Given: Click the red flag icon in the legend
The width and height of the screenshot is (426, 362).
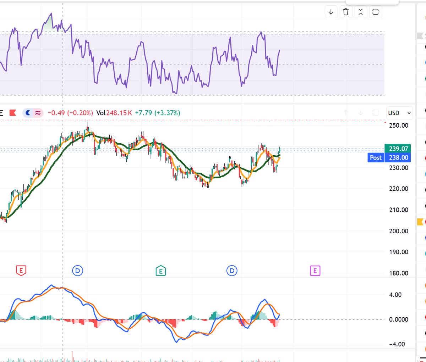Looking at the screenshot, I should click(13, 113).
